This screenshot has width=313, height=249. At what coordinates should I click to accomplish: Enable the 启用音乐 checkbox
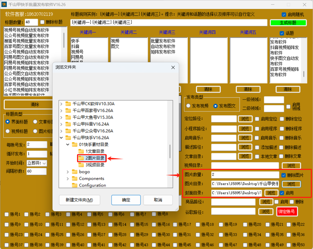pos(257,138)
